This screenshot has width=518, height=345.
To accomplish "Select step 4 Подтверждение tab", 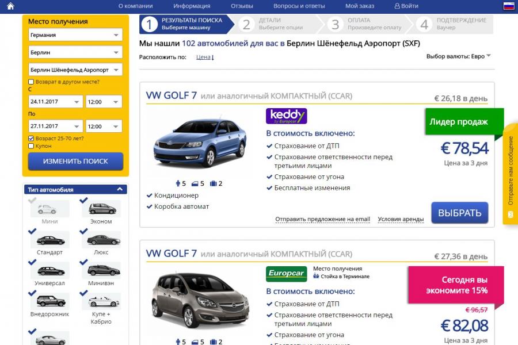I will (x=454, y=24).
